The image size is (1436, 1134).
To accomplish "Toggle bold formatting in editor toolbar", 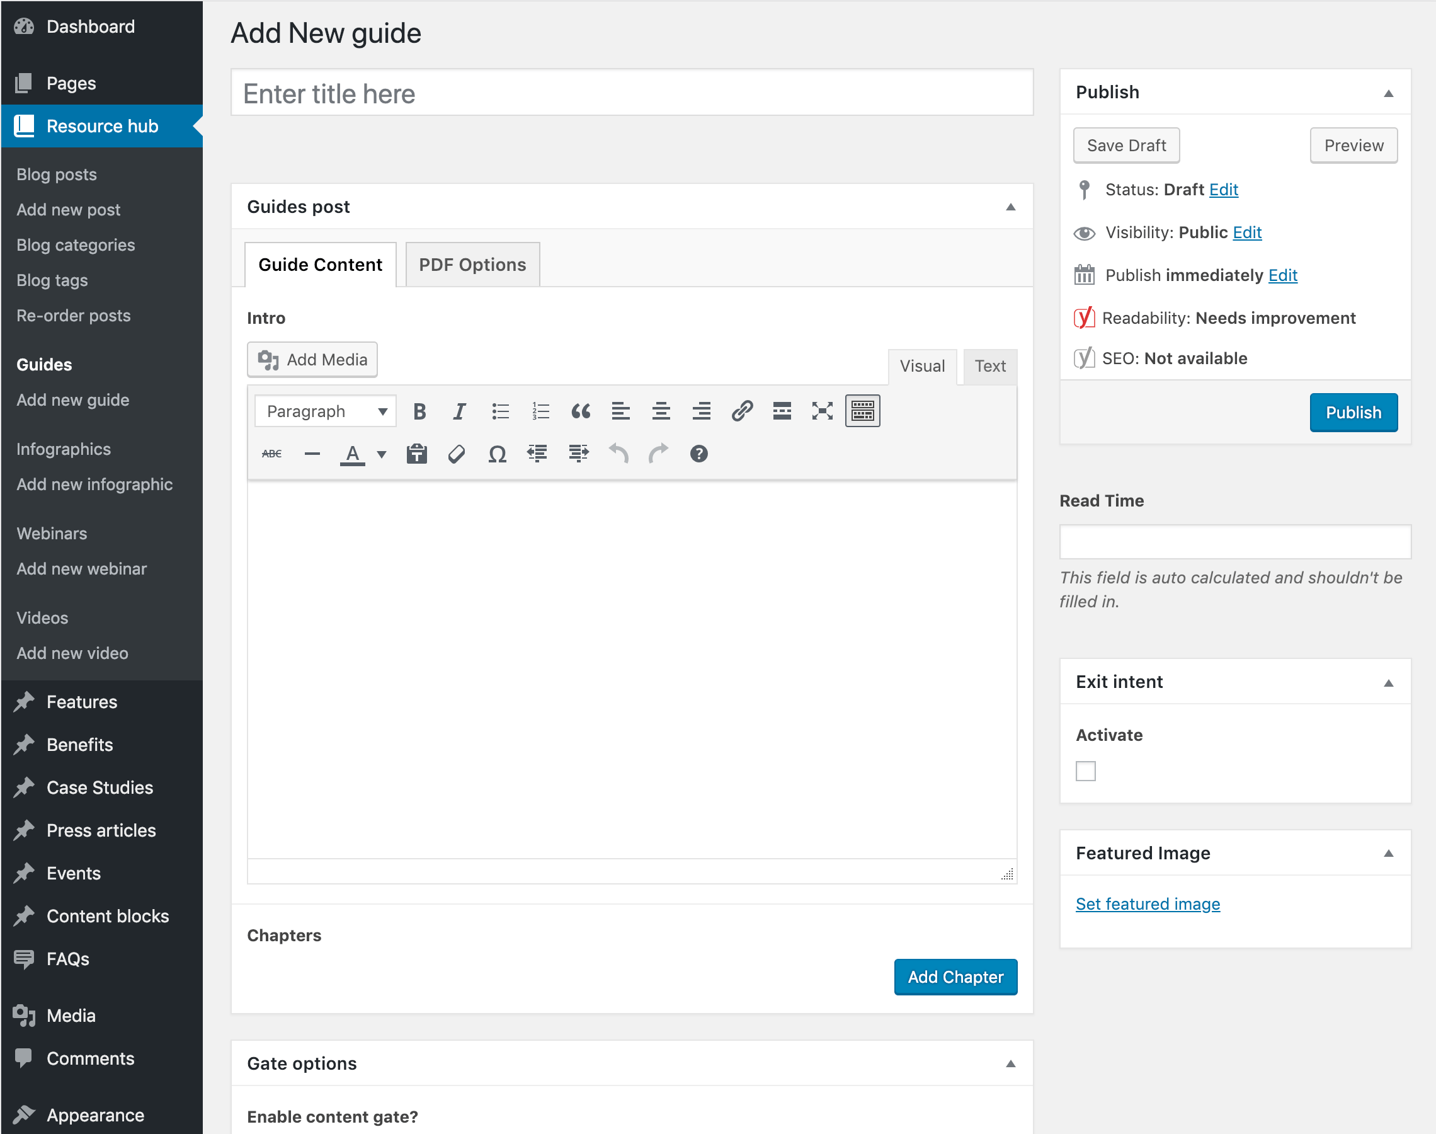I will [x=419, y=411].
